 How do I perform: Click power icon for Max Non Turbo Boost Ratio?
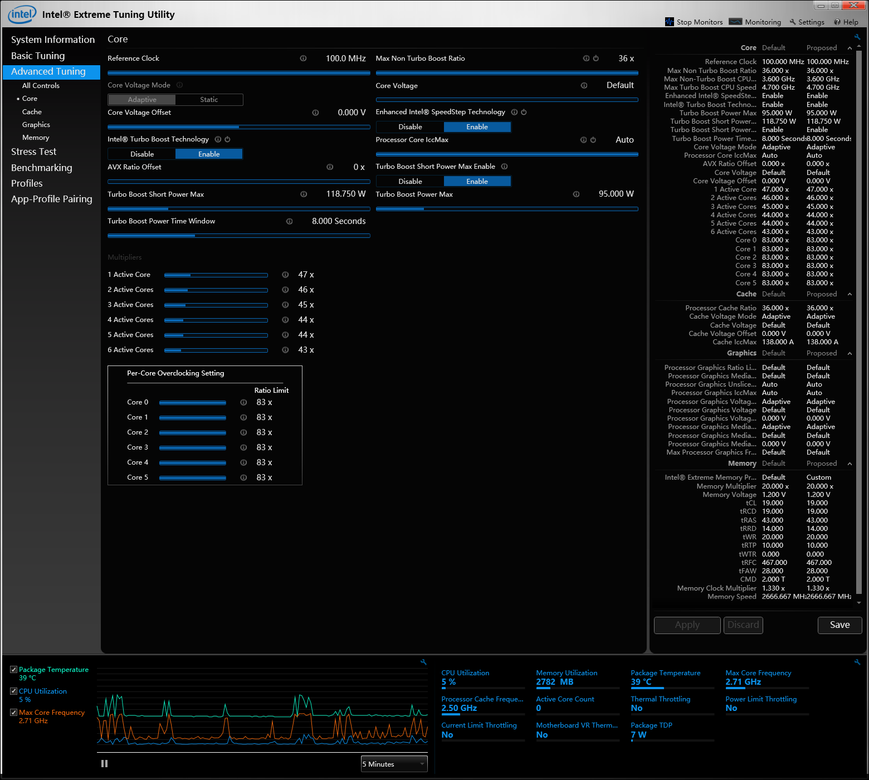pyautogui.click(x=596, y=58)
